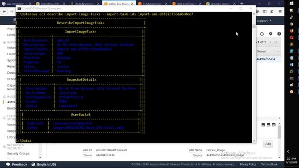This screenshot has height=168, width=299.
Task: Open the EC2 console help icon
Action: pos(279,34)
